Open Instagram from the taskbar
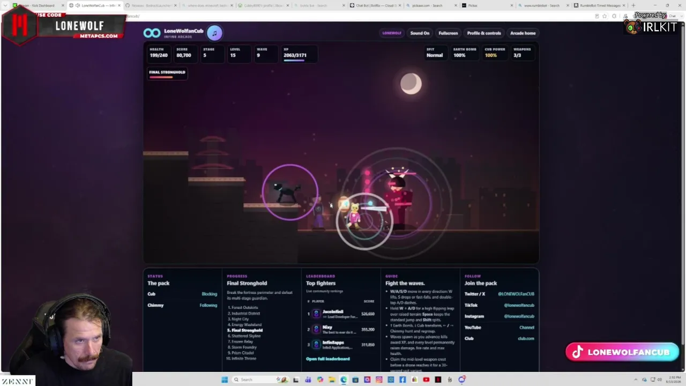Screen dimensions: 686x386 [379, 380]
